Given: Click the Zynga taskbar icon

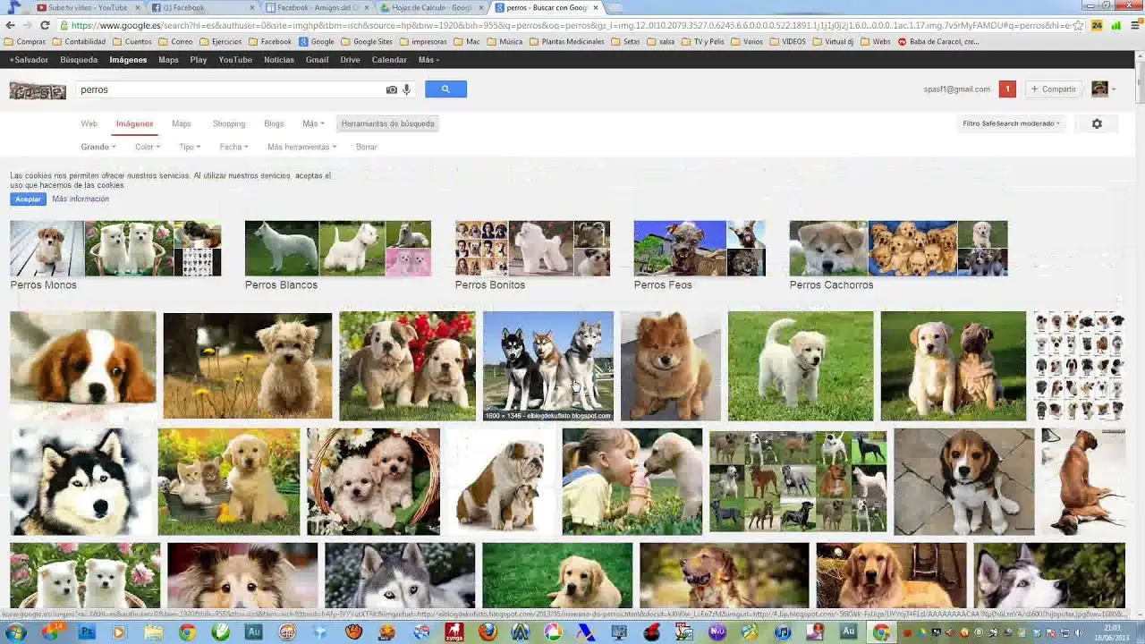Looking at the screenshot, I should (x=454, y=632).
